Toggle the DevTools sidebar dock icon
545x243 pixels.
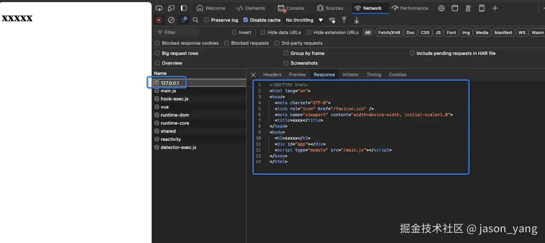click(x=184, y=8)
